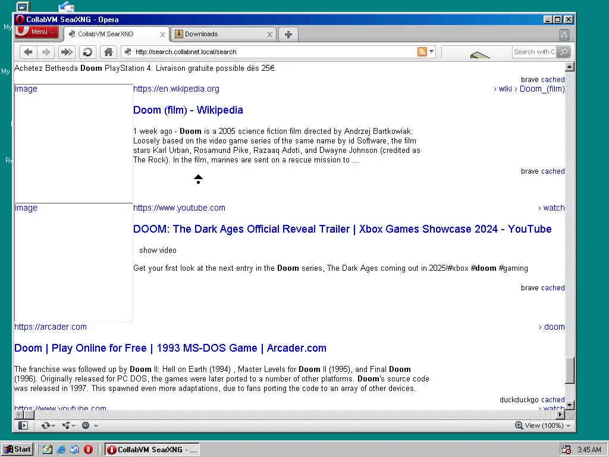Image resolution: width=609 pixels, height=457 pixels.
Task: Go back with the Back arrow
Action: (x=28, y=52)
